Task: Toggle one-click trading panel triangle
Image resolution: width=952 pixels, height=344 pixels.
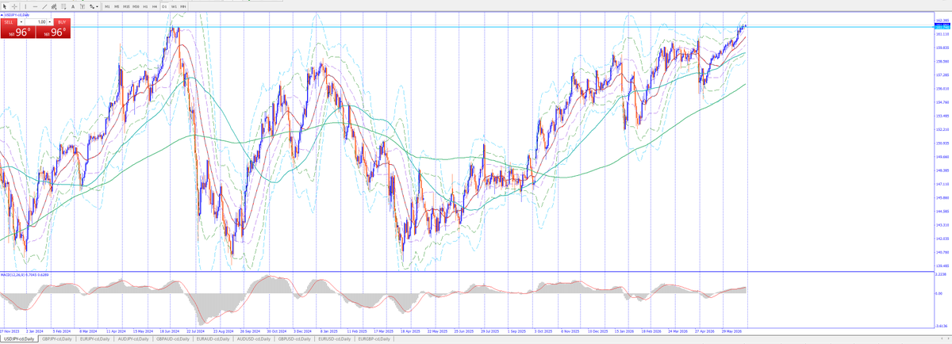Action: 2,15
